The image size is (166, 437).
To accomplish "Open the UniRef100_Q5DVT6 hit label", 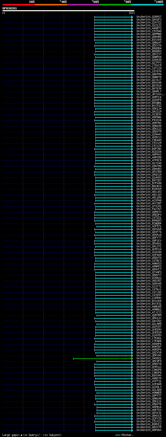I will (x=149, y=404).
